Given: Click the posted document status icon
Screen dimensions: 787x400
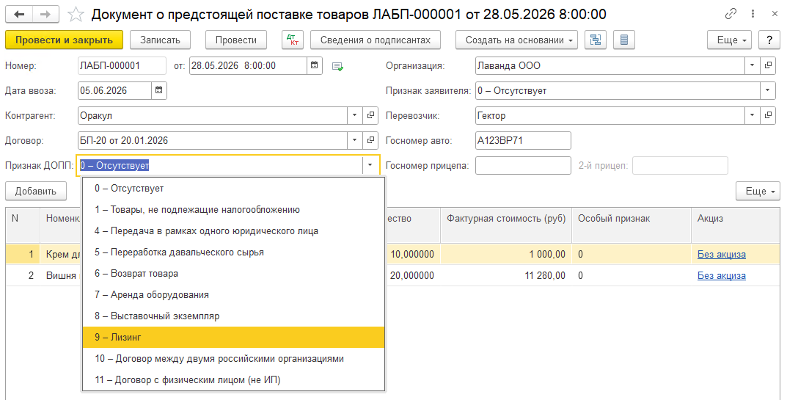Looking at the screenshot, I should [x=338, y=66].
